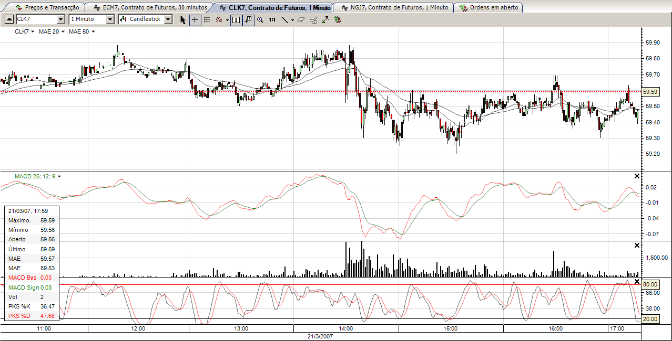The height and width of the screenshot is (341, 672).
Task: Open the Candlestick chart type dropdown
Action: click(x=168, y=19)
